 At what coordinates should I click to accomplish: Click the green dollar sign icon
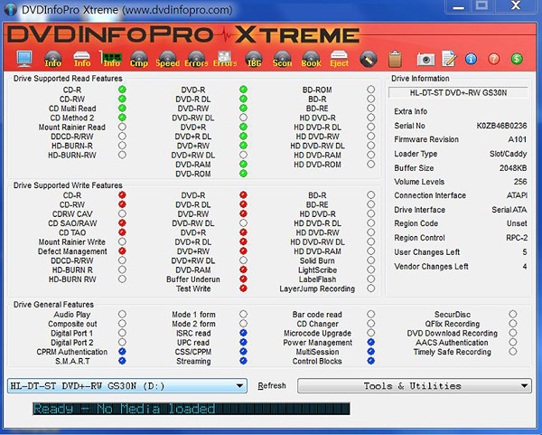click(x=517, y=59)
